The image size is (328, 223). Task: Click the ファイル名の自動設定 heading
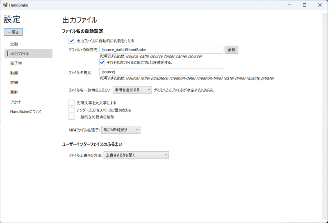[x=83, y=31]
